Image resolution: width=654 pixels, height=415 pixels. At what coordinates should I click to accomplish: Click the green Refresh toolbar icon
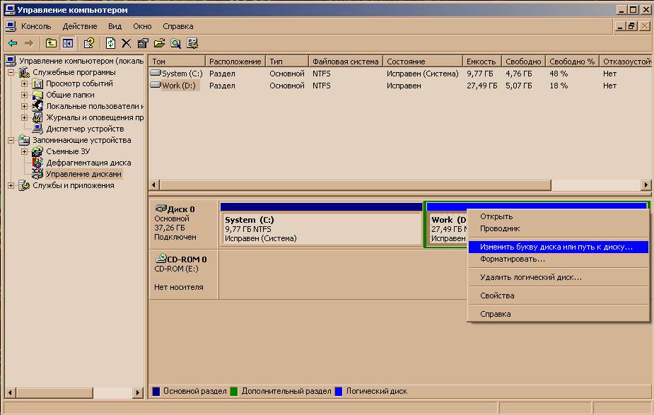[x=110, y=43]
